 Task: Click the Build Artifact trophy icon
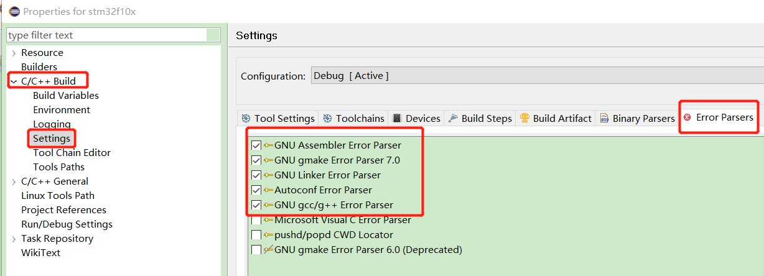pos(524,118)
